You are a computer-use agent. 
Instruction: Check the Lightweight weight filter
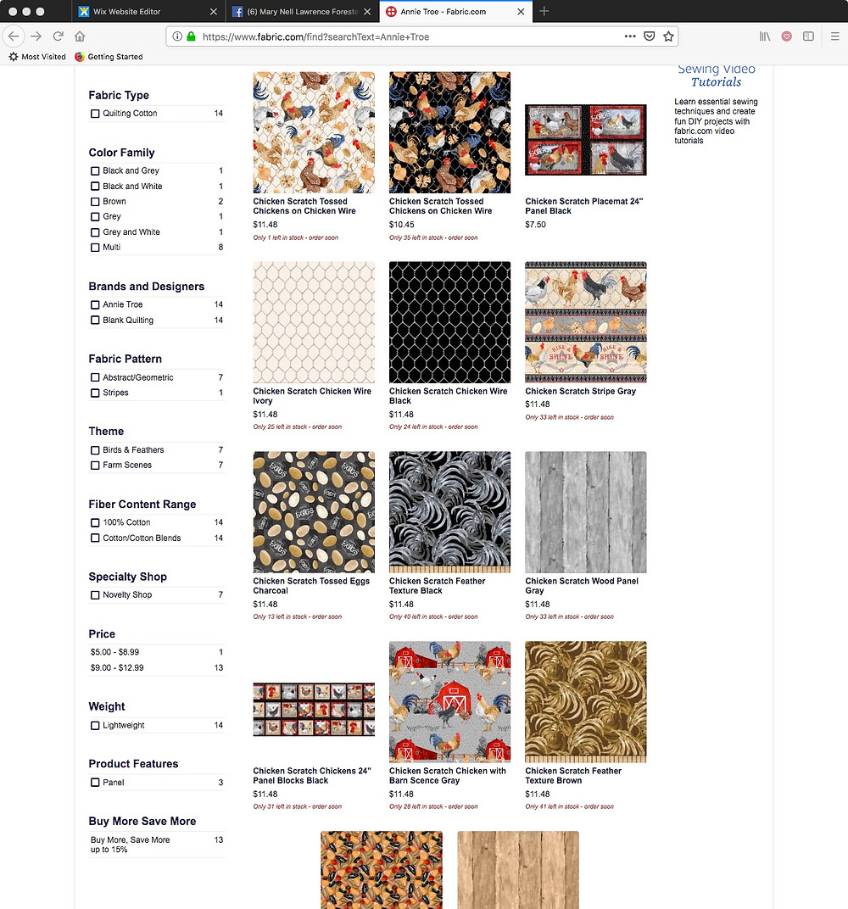coord(95,726)
